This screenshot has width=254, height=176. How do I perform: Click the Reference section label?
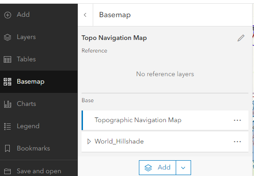click(x=94, y=51)
